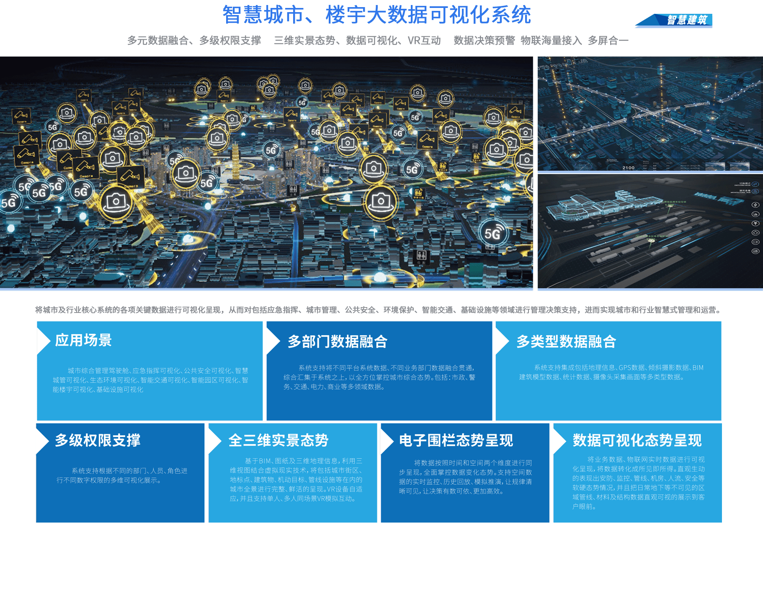763x600 pixels.
Task: Click the large camera marker at the map's lower left
Action: click(116, 203)
